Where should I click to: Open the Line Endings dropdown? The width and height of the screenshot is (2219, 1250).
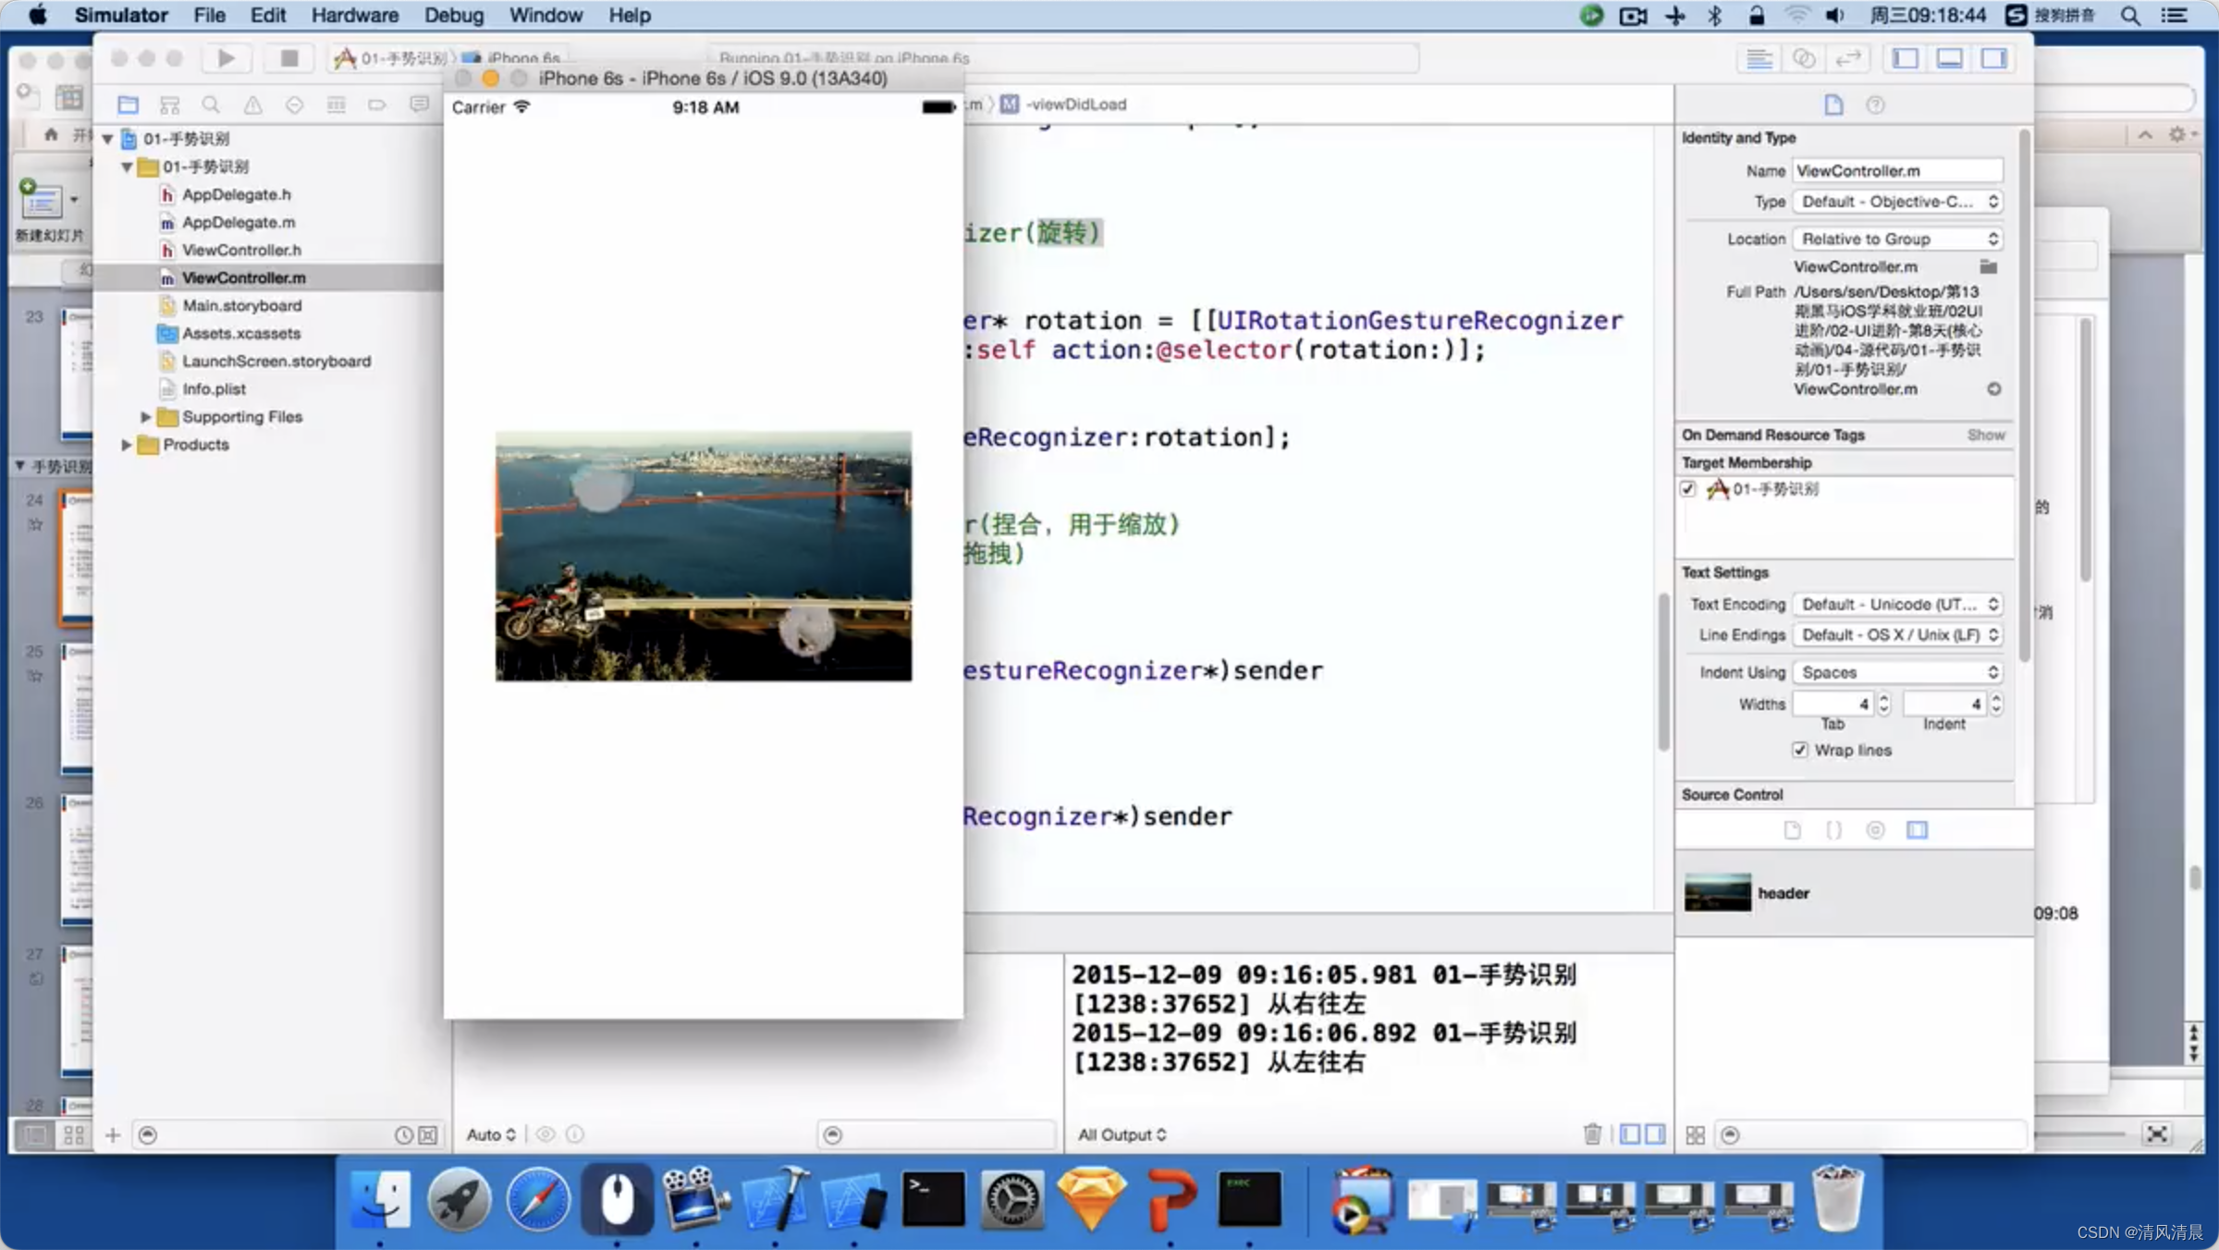click(x=1897, y=634)
